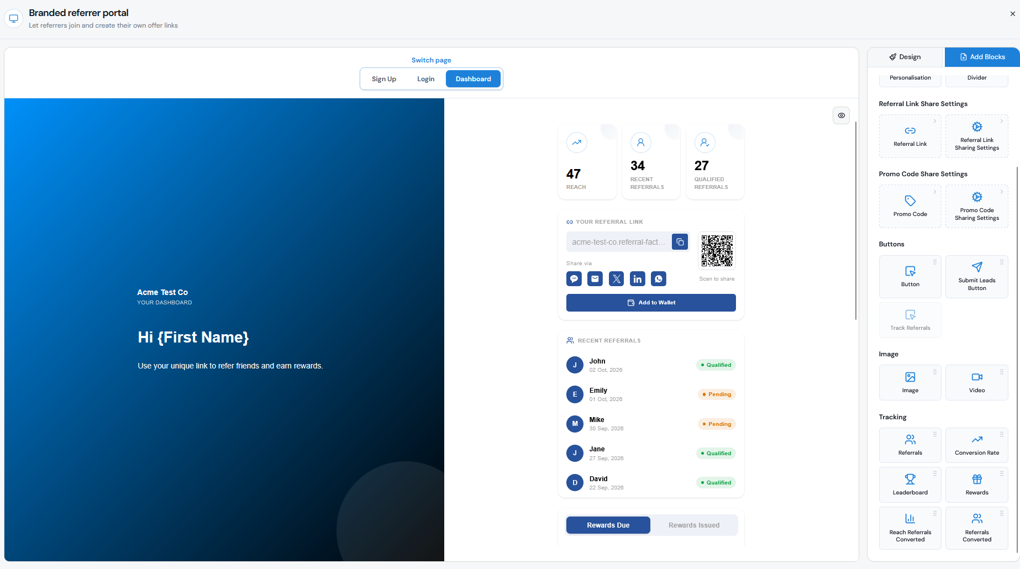The height and width of the screenshot is (569, 1020).
Task: Expand chevron on Referral Link block
Action: point(935,121)
